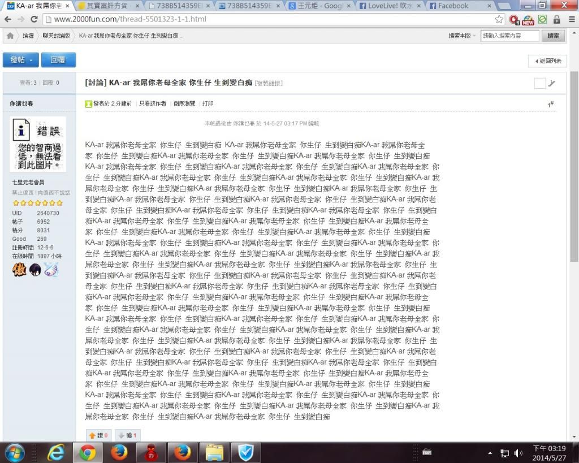The height and width of the screenshot is (463, 579).
Task: Click the 返回列表 back to list button
Action: click(x=547, y=60)
